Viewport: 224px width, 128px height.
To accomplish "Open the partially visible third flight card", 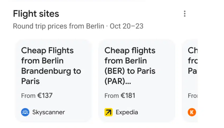I will [190, 81].
